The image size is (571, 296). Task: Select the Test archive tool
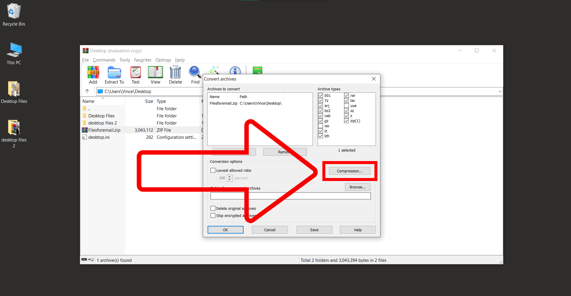(136, 74)
